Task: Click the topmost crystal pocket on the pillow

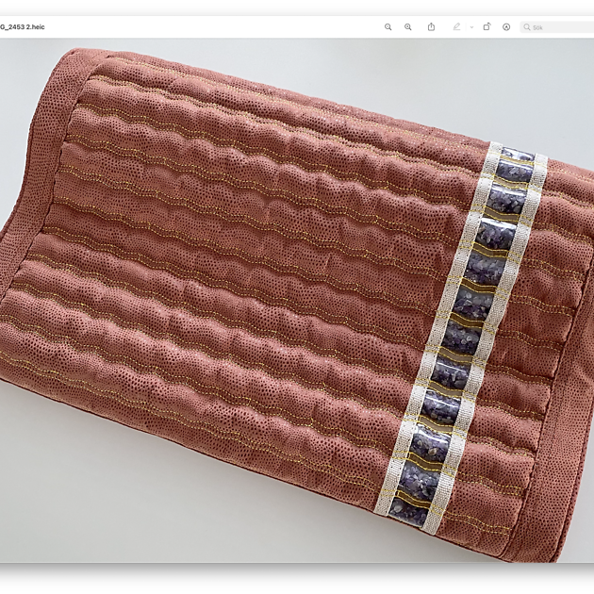Action: point(516,156)
